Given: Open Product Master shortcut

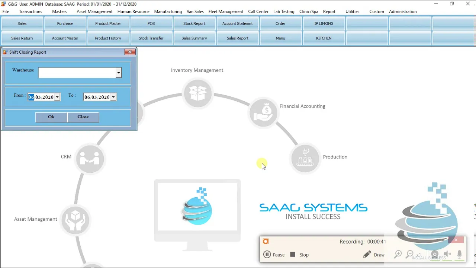Looking at the screenshot, I should pyautogui.click(x=108, y=23).
